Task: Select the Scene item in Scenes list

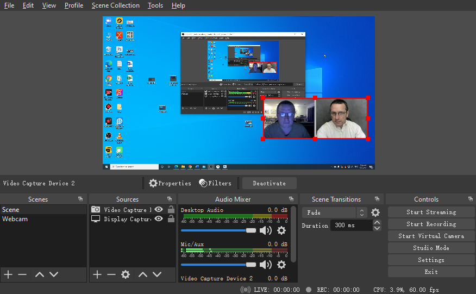Action: pyautogui.click(x=43, y=210)
